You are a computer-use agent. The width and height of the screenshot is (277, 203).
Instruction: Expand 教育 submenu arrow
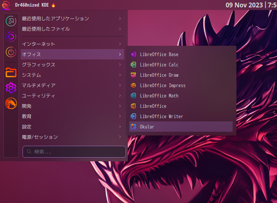120,116
